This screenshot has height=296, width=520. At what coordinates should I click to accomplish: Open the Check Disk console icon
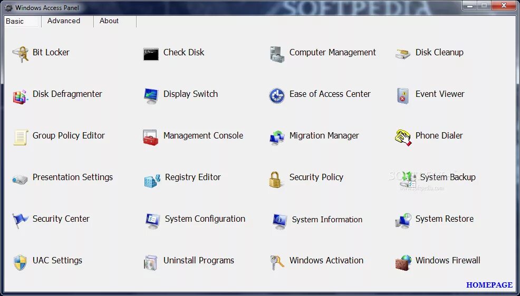coord(151,54)
